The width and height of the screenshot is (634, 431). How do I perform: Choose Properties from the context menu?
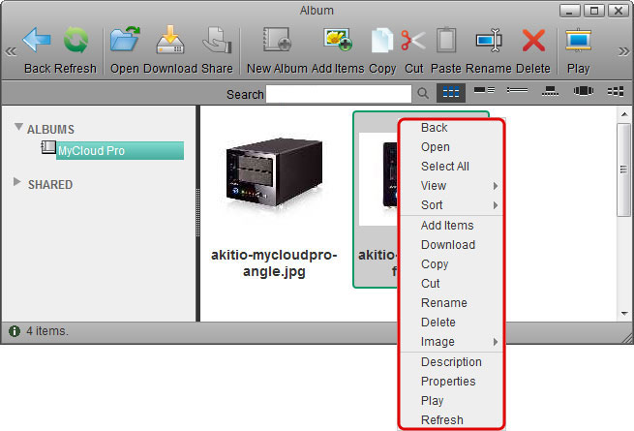coord(448,381)
